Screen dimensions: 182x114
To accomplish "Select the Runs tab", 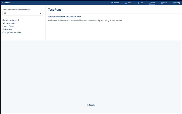I will pos(152,3).
